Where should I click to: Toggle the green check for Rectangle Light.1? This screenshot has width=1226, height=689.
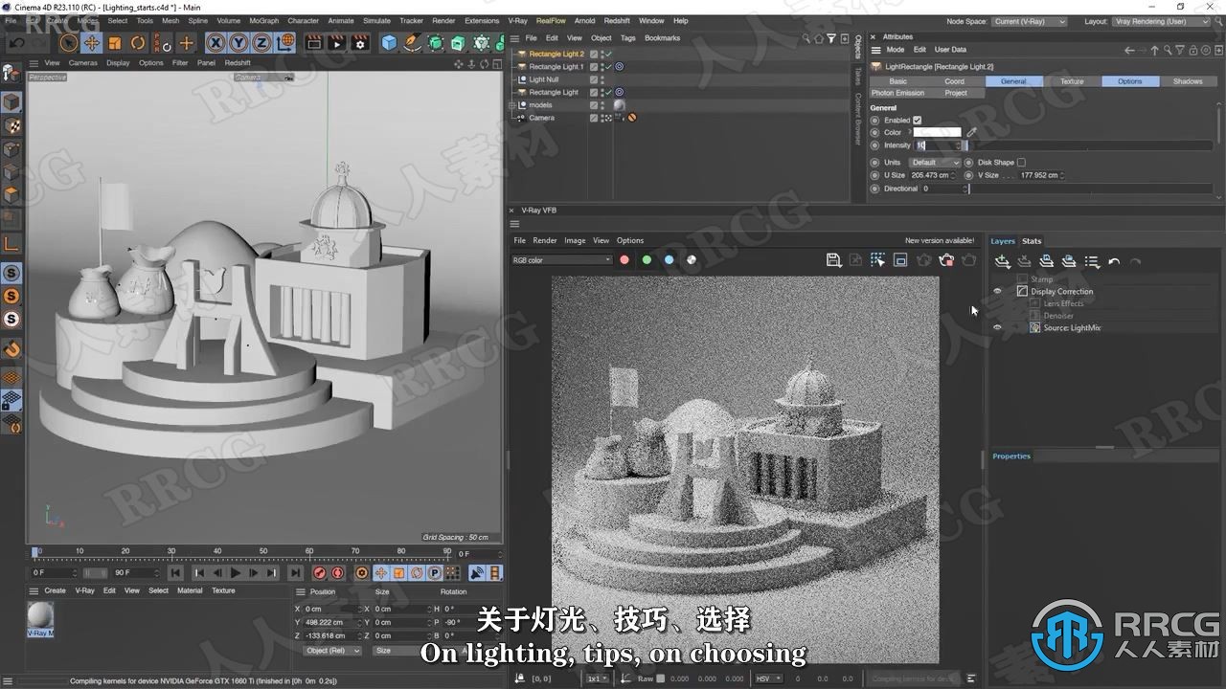[608, 67]
